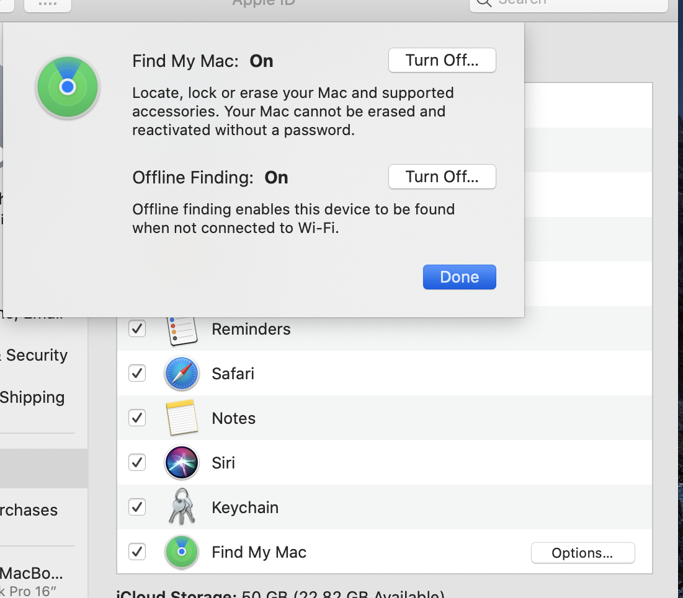Select the purchases sidebar item
The height and width of the screenshot is (598, 683).
coord(29,510)
